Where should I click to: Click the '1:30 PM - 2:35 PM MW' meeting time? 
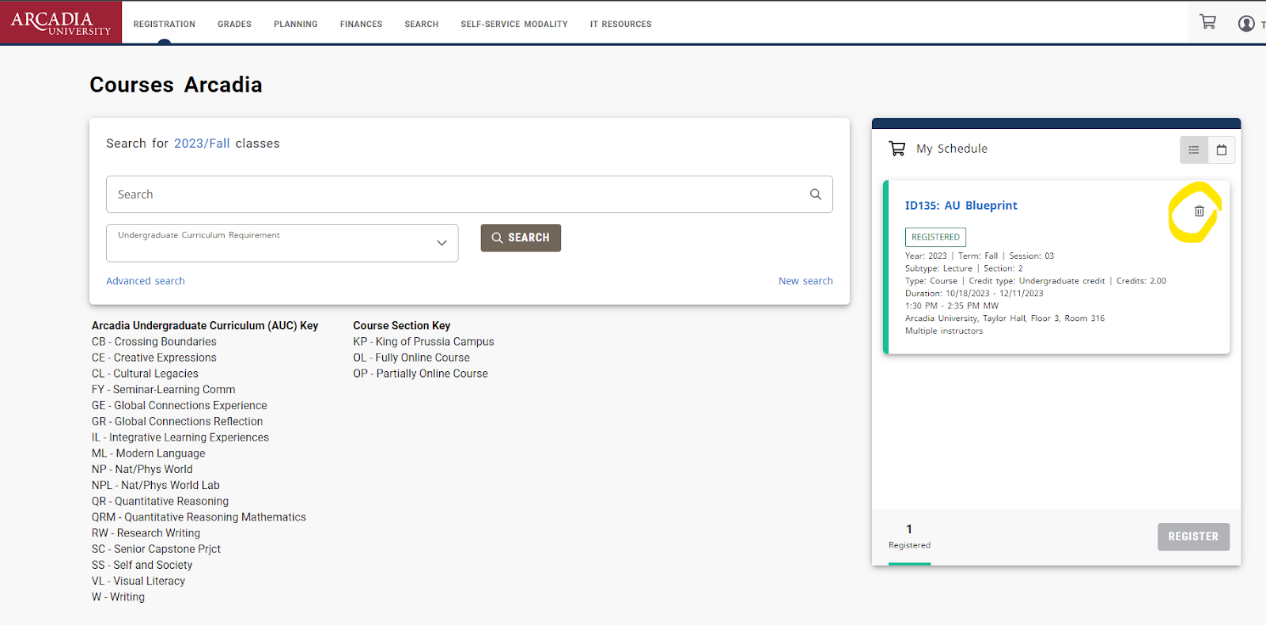tap(952, 306)
